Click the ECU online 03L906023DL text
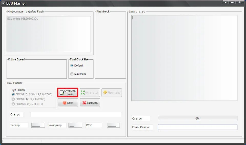This screenshot has height=145, width=246. point(23,19)
